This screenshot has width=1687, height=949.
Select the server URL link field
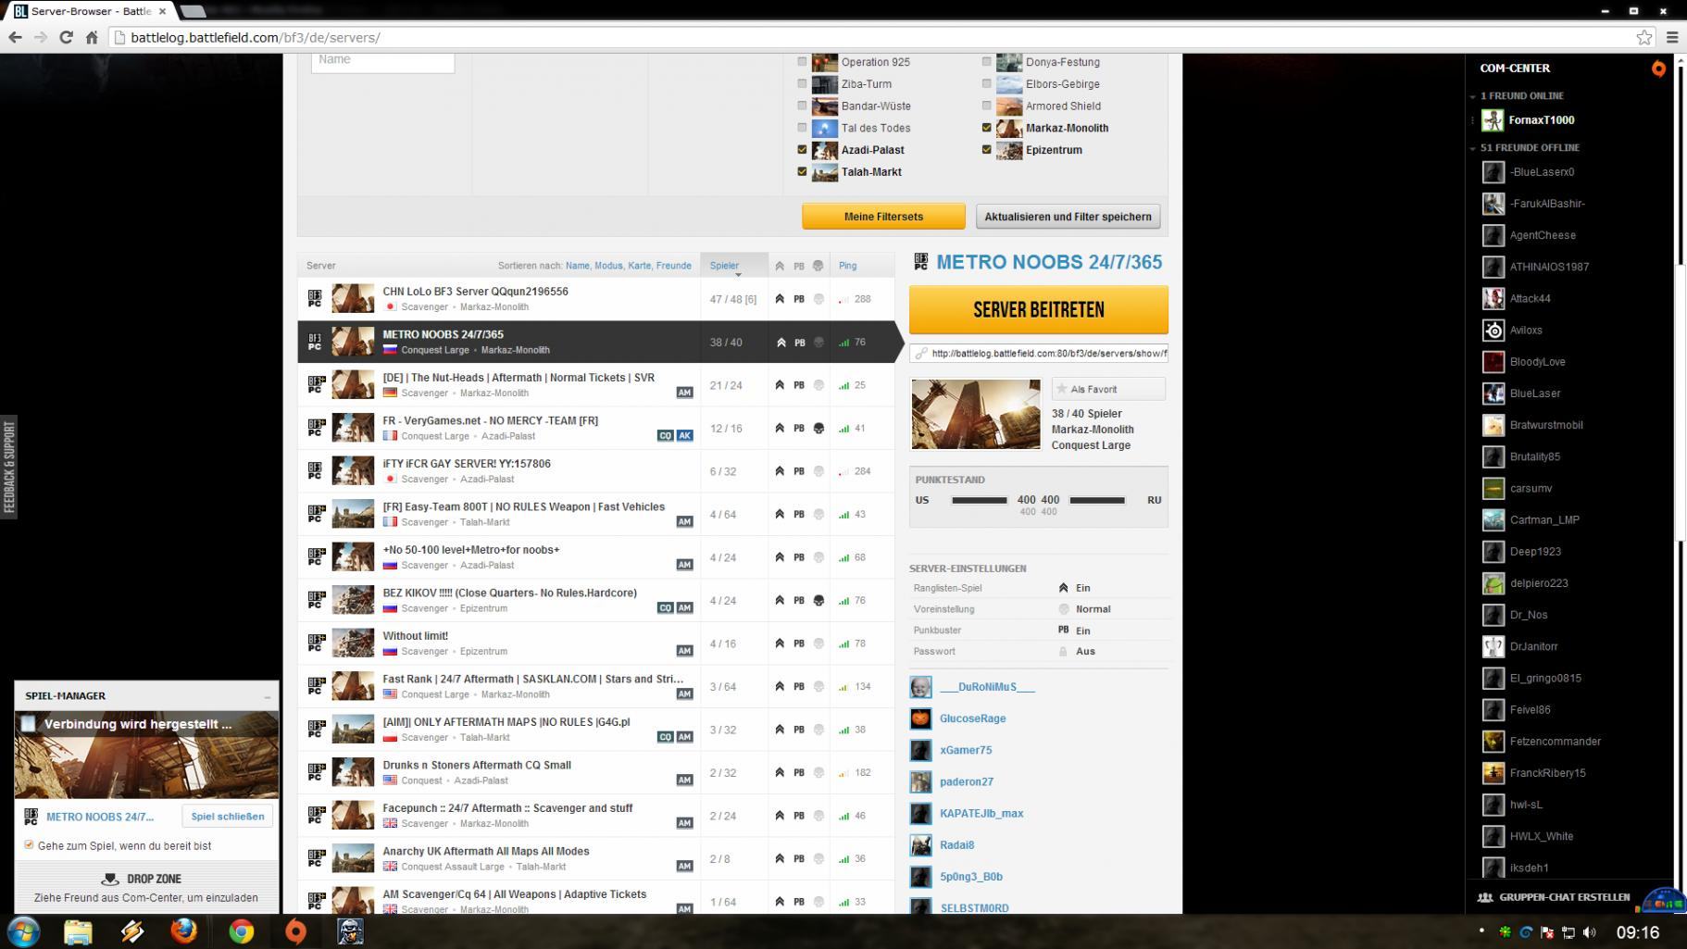1039,354
